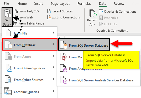The width and height of the screenshot is (141, 98).
Task: Click the From Database icon
Action: 8,45
